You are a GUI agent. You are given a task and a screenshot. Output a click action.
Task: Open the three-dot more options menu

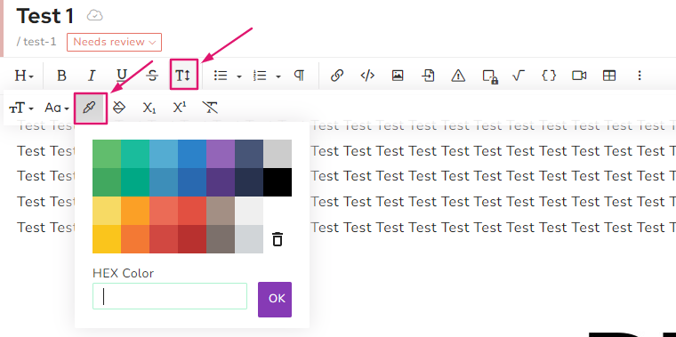[x=640, y=76]
